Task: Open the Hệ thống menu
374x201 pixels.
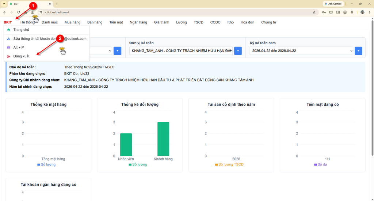Action: pyautogui.click(x=27, y=22)
